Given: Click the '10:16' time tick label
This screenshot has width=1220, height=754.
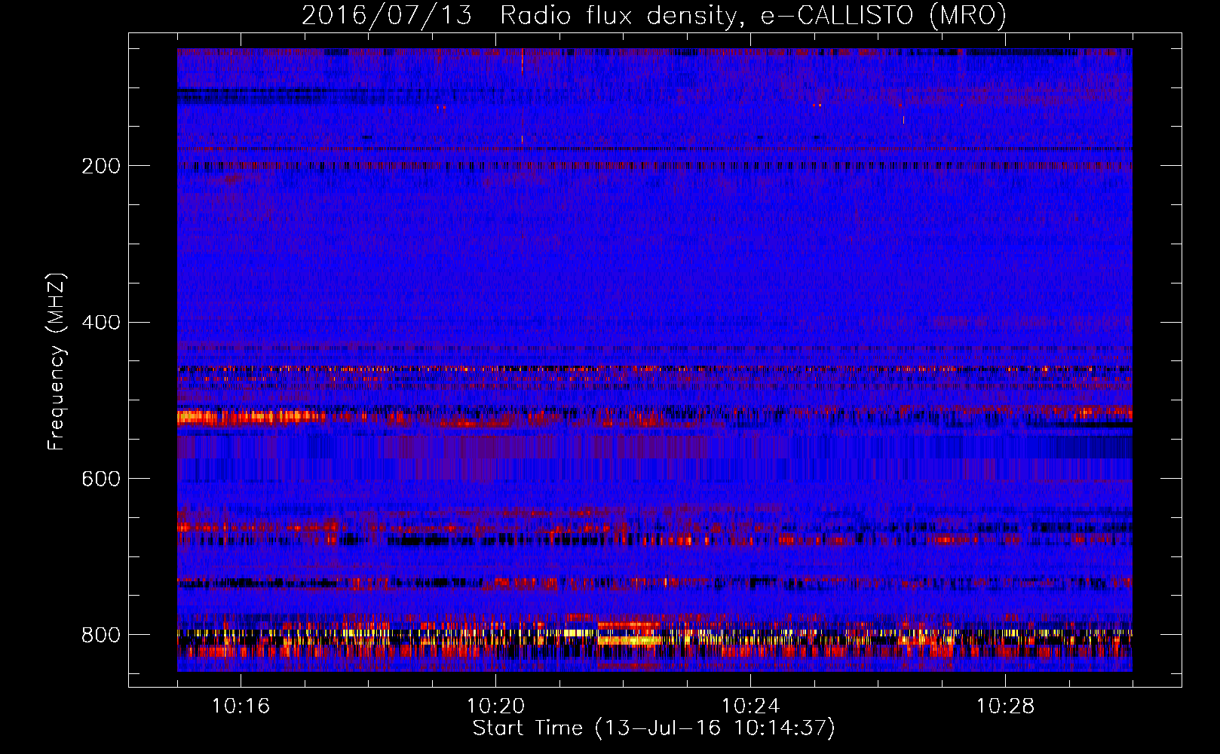Looking at the screenshot, I should (x=241, y=706).
